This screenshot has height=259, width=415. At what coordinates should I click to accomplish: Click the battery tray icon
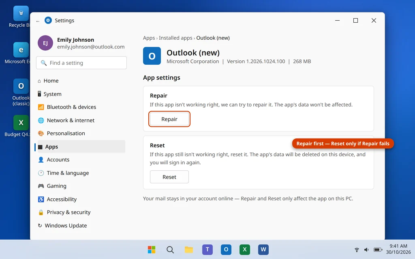pyautogui.click(x=378, y=249)
